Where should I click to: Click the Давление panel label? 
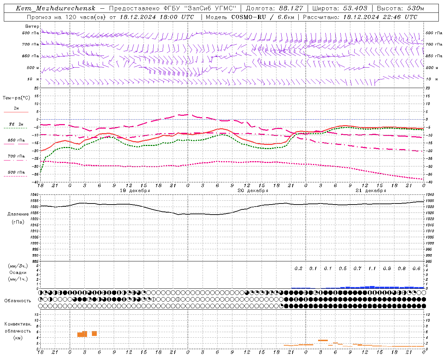[x=18, y=214]
